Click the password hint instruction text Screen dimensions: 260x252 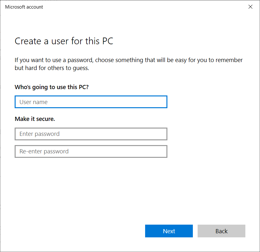click(127, 64)
